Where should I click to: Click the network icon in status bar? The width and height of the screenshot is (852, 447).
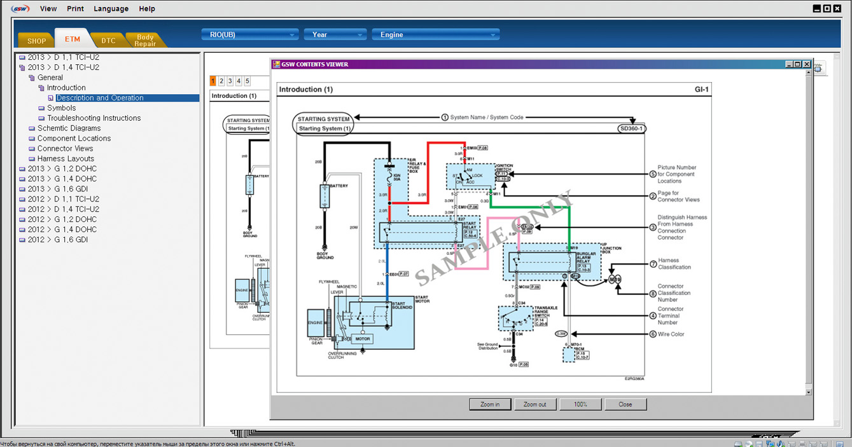pyautogui.click(x=770, y=444)
